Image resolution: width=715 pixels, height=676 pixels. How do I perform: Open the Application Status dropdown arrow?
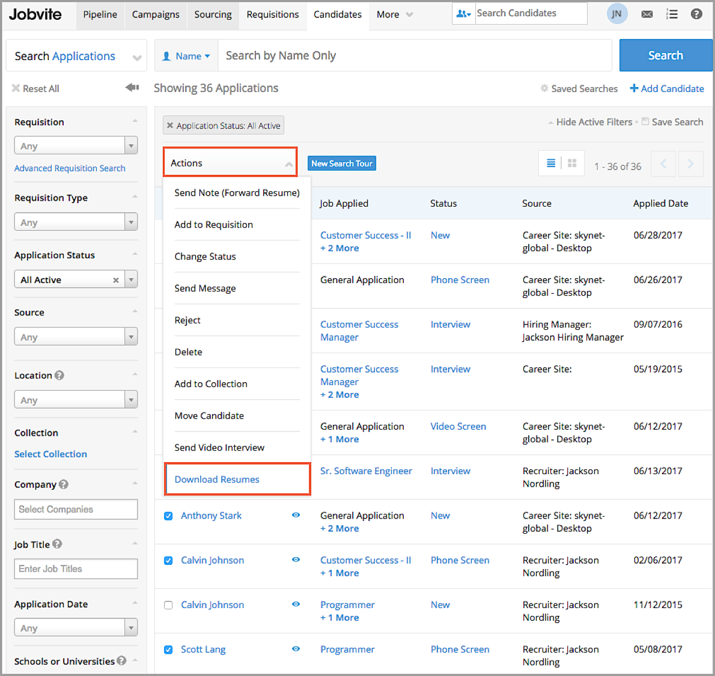(131, 279)
